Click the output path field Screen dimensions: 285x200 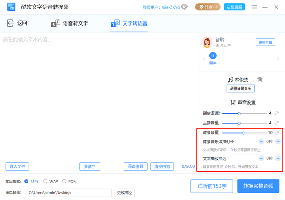tap(69, 193)
